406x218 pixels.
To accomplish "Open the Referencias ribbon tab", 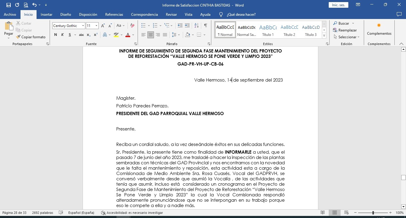I will tap(114, 15).
